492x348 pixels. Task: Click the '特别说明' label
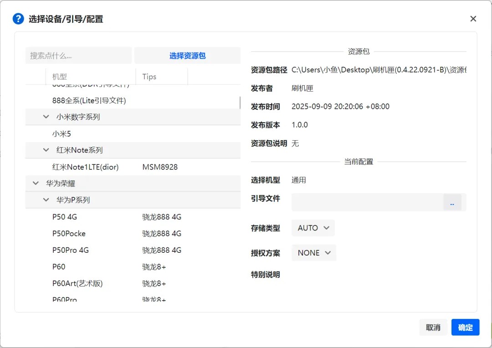coord(266,275)
